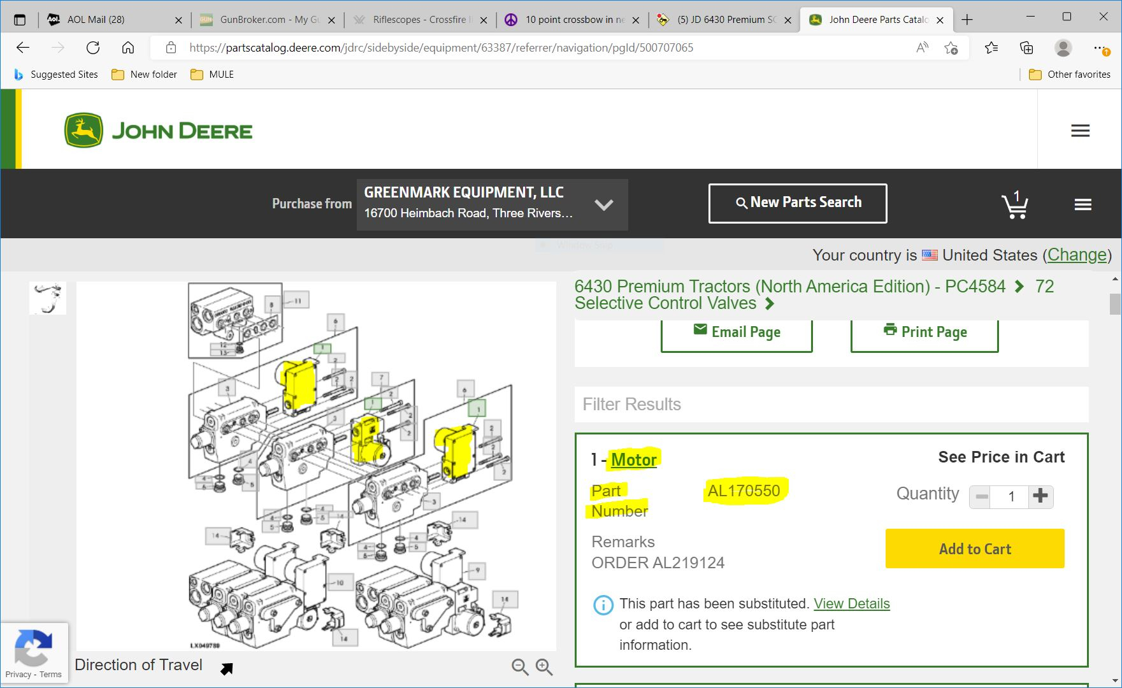1122x688 pixels.
Task: Increase Motor quantity with plus button
Action: pos(1040,496)
